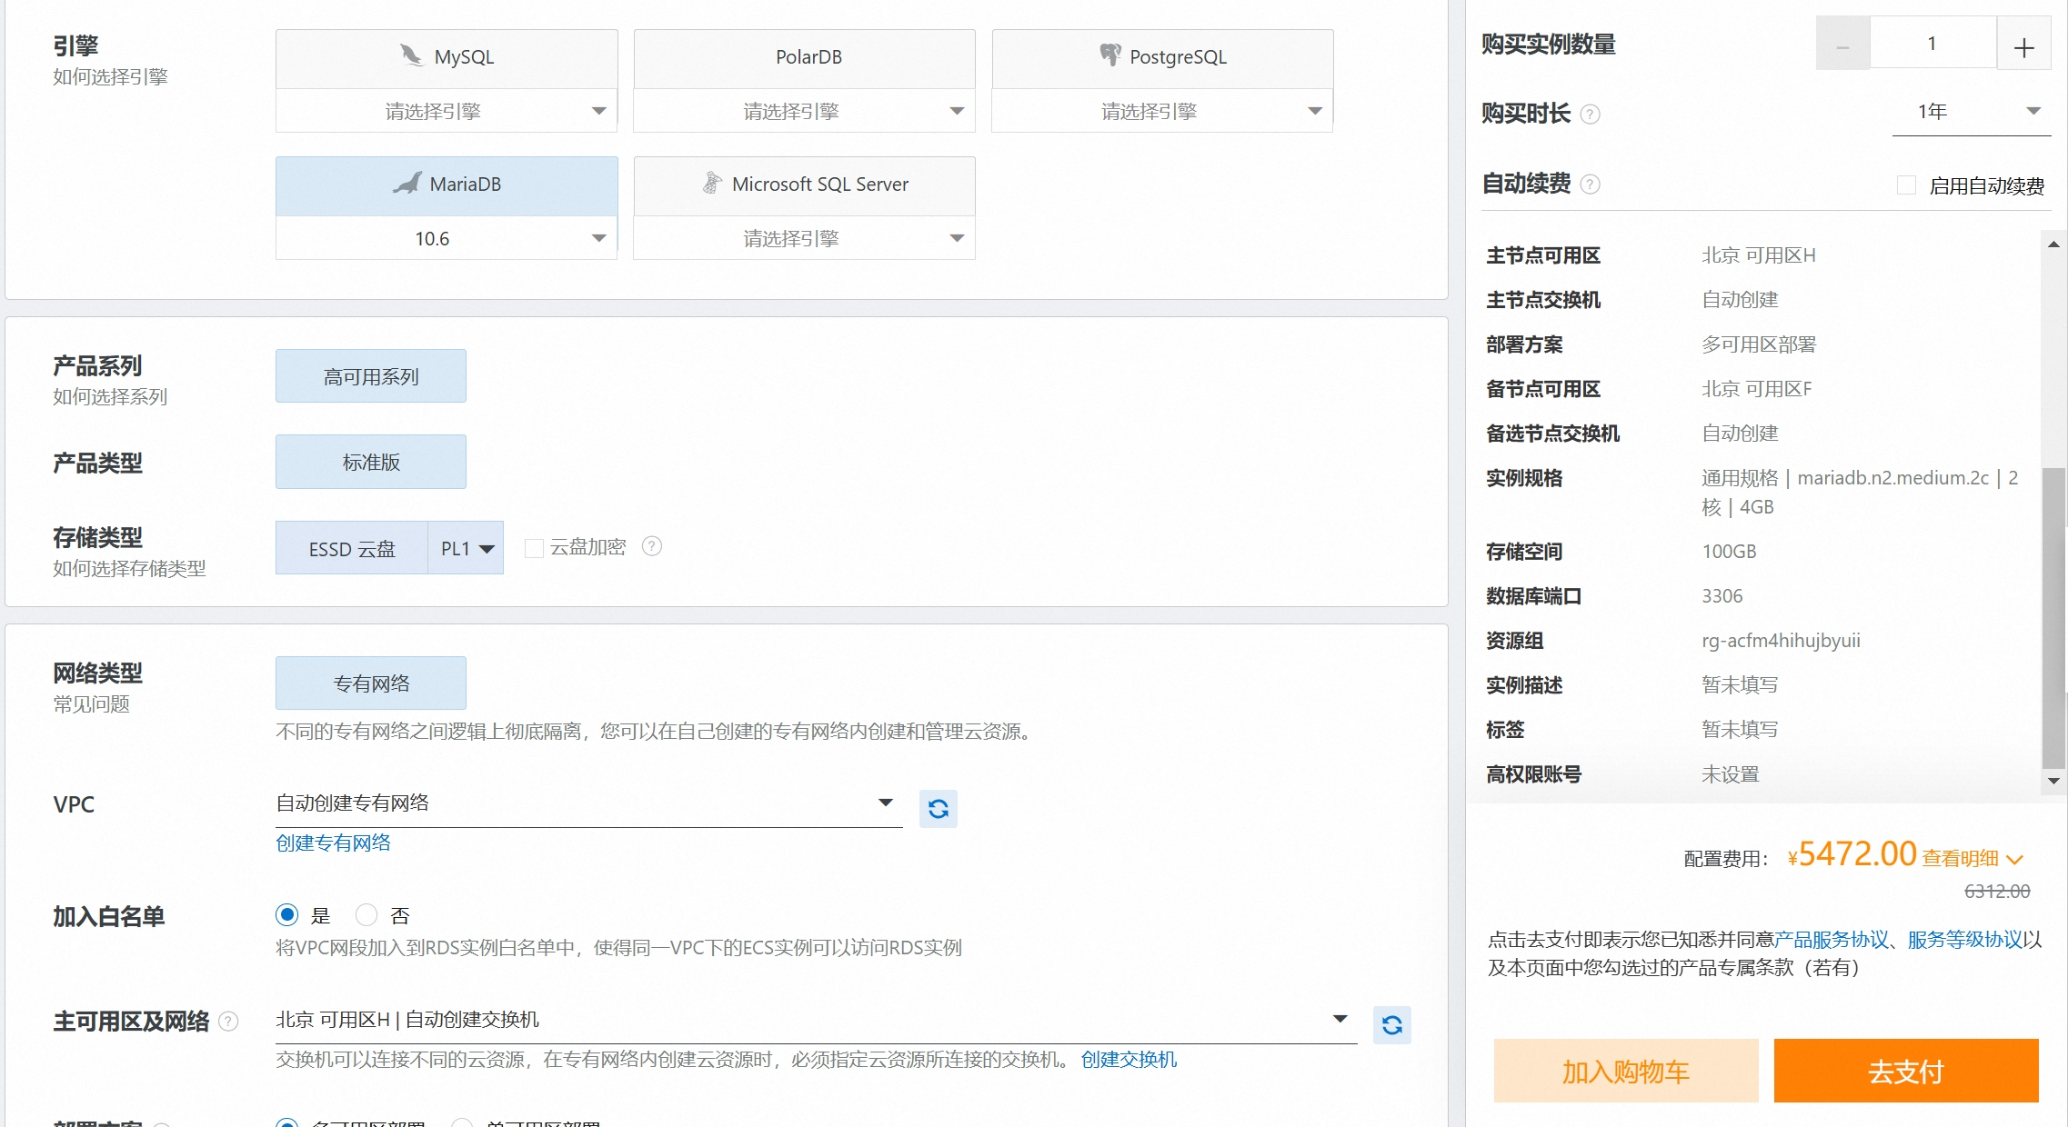Select the Microsoft SQL Server engine
The image size is (2068, 1127).
tap(804, 185)
